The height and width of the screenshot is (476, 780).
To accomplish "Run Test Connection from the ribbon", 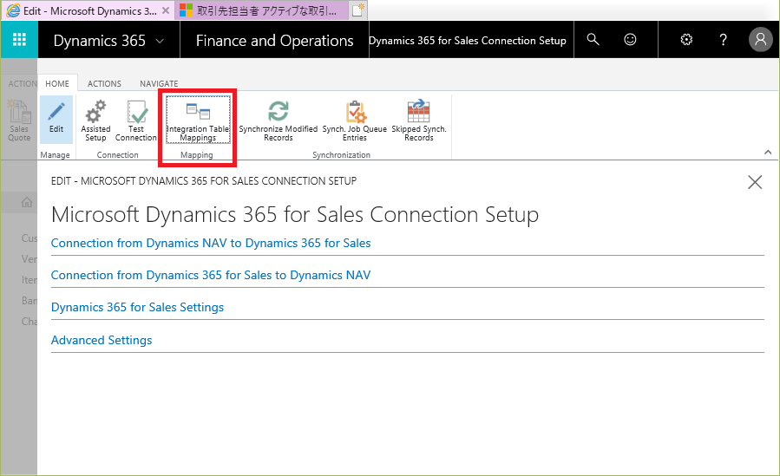I will 136,121.
